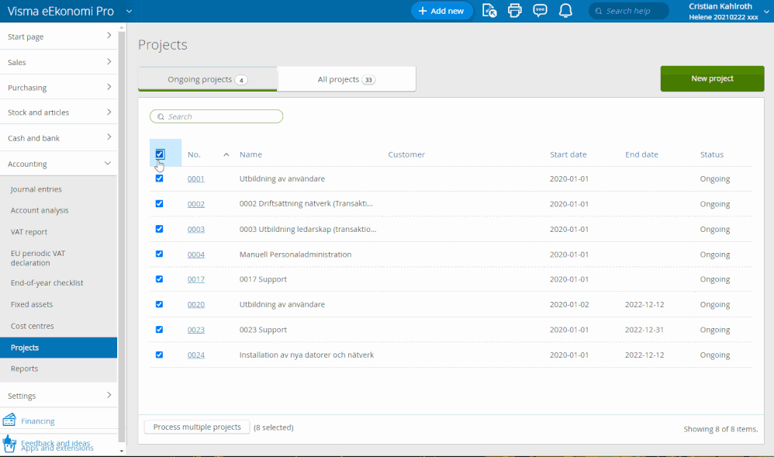The height and width of the screenshot is (457, 774).
Task: Open project link 0003
Action: coord(195,230)
